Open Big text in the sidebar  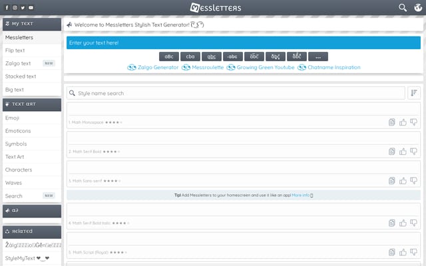point(32,90)
